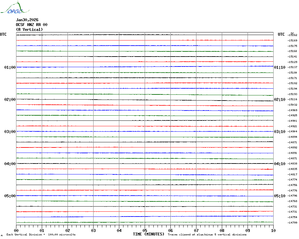Image resolution: width=299 pixels, height=239 pixels.
Task: Click the 04 minute axis label
Action: point(119,230)
